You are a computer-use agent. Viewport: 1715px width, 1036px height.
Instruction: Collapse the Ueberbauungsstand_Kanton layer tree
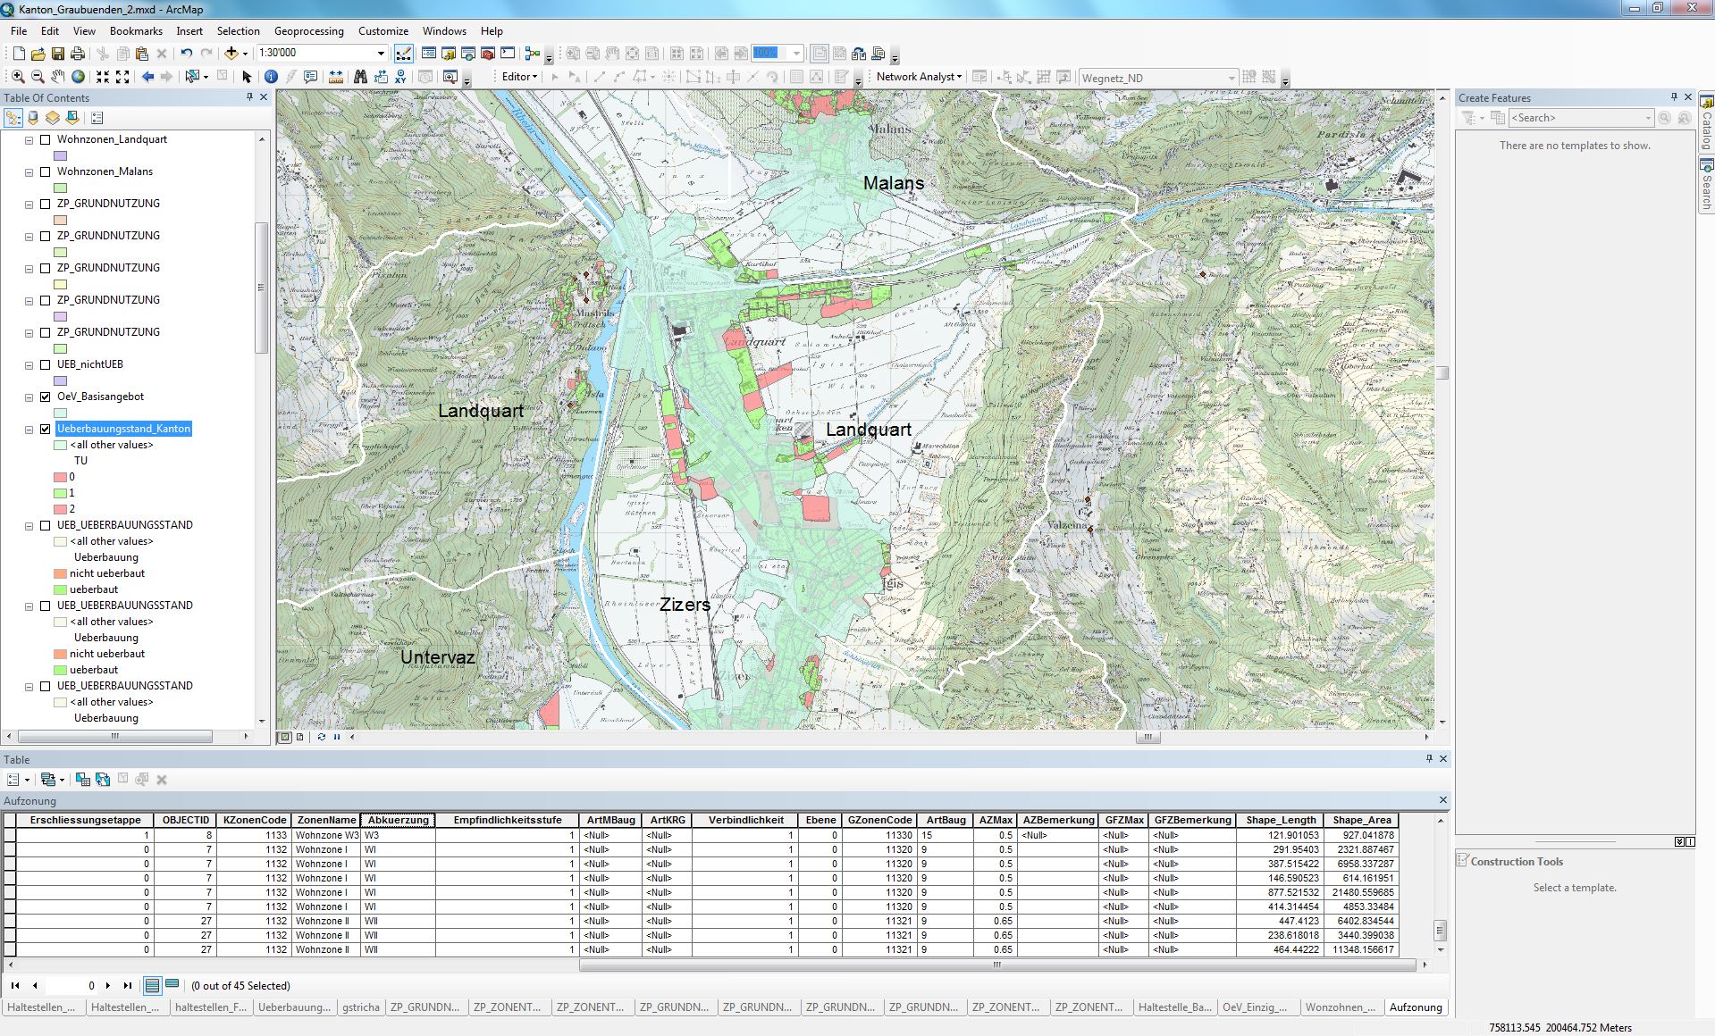tap(29, 430)
